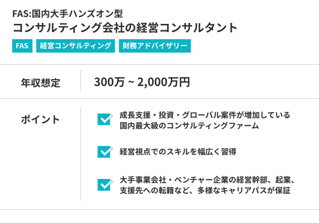Click the line 支援先への転籍など、多様なキャリアパスが保証

(x=206, y=190)
